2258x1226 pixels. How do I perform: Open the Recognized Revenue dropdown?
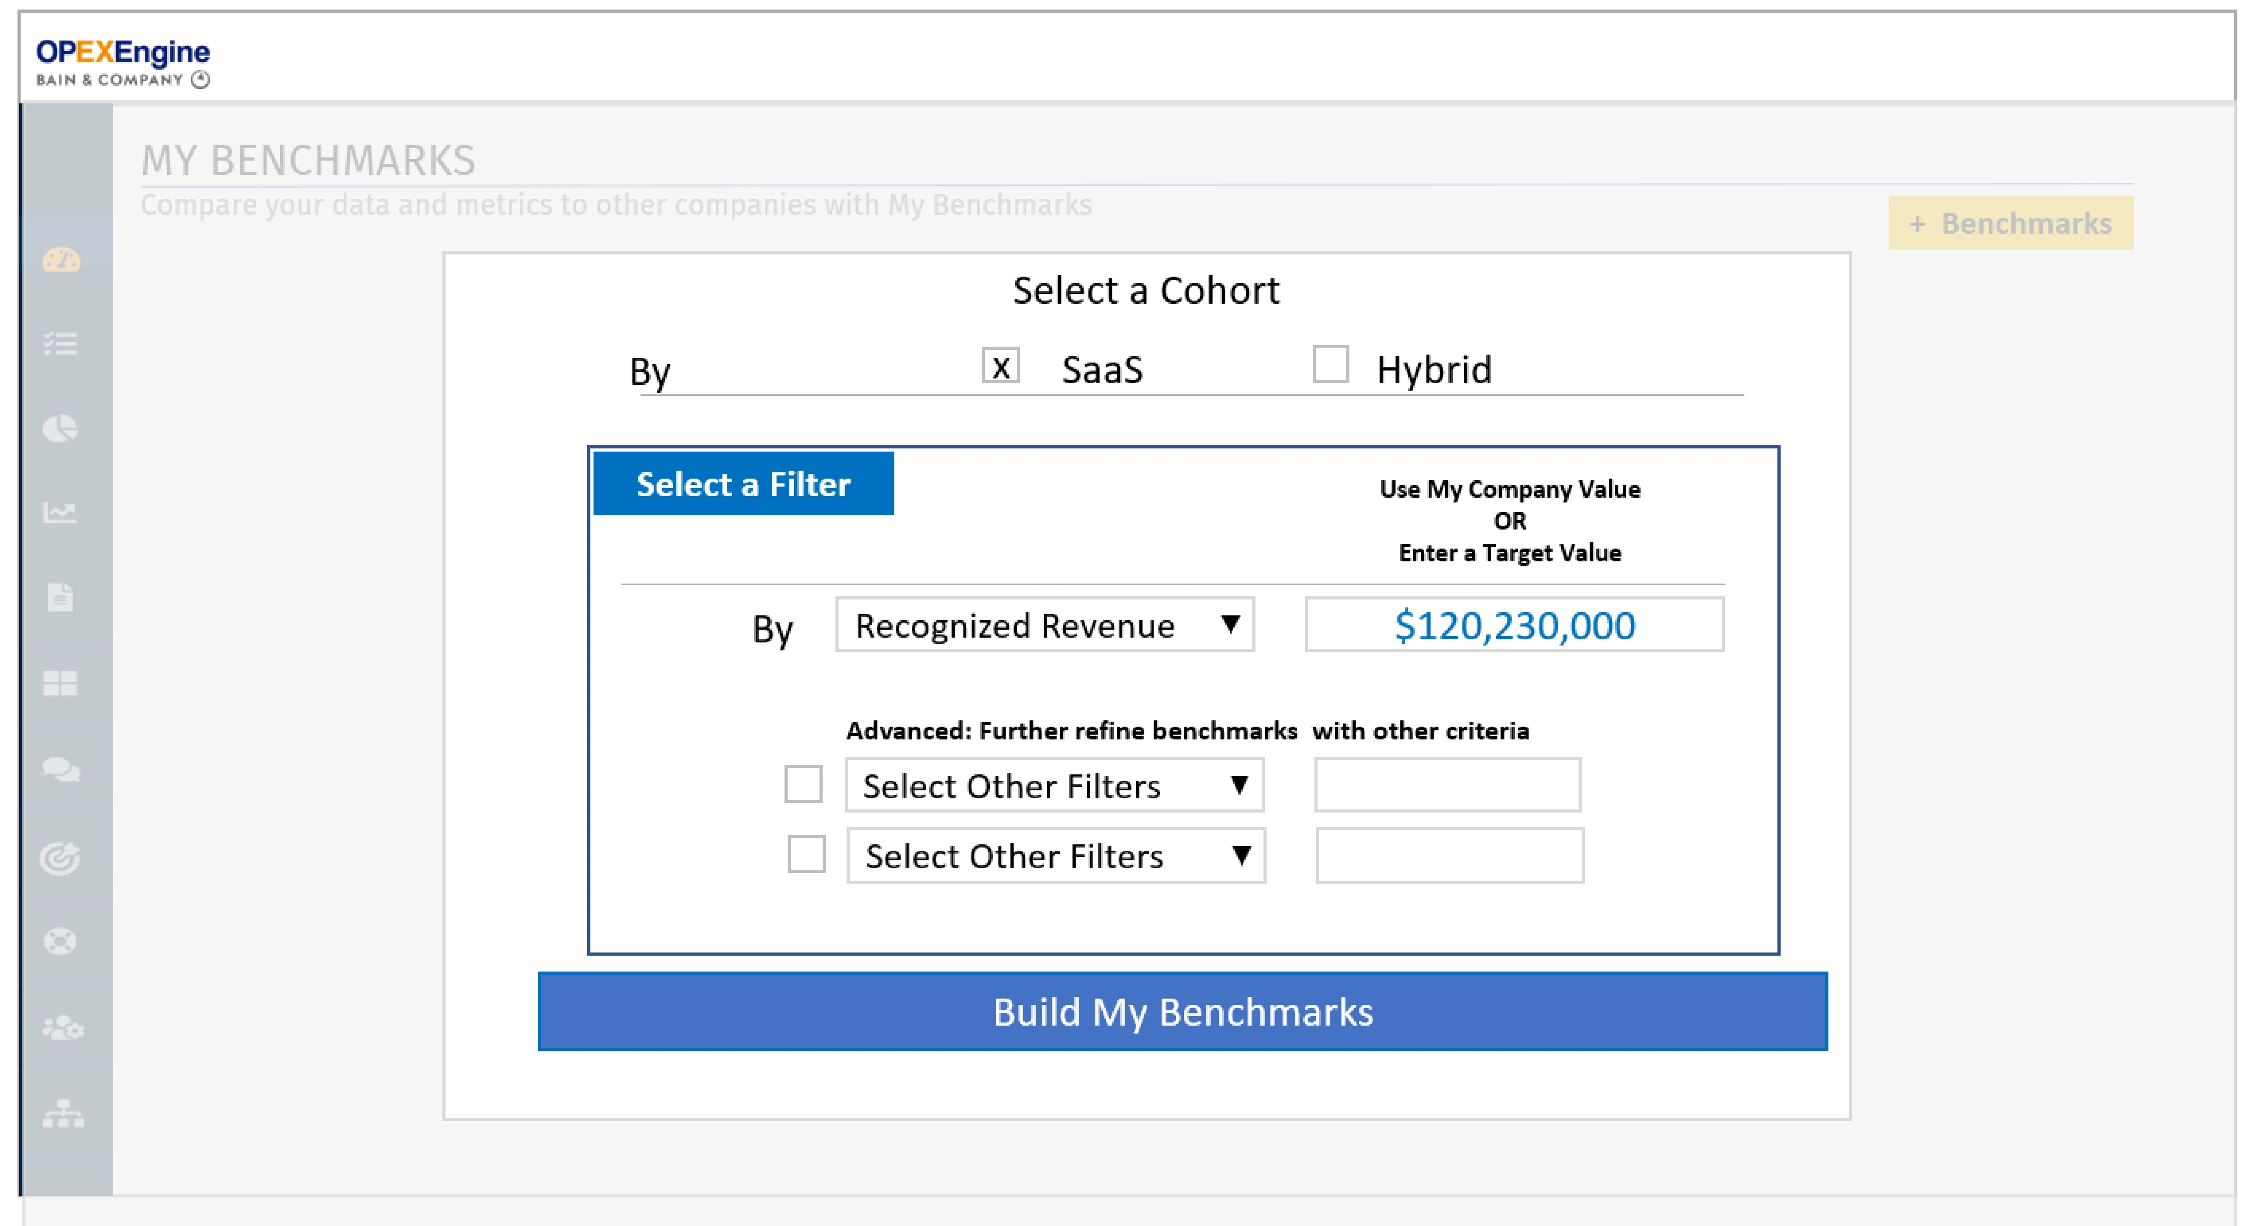(1045, 624)
